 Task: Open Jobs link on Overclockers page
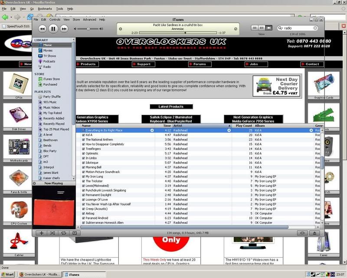(256, 64)
